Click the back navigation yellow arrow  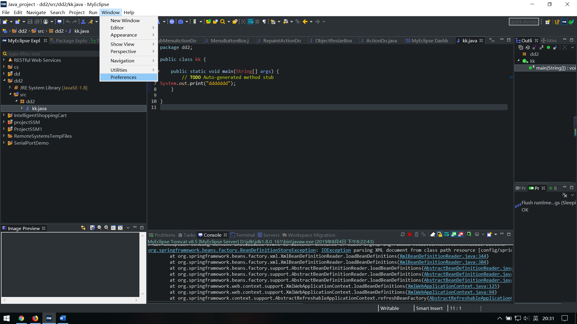(305, 22)
